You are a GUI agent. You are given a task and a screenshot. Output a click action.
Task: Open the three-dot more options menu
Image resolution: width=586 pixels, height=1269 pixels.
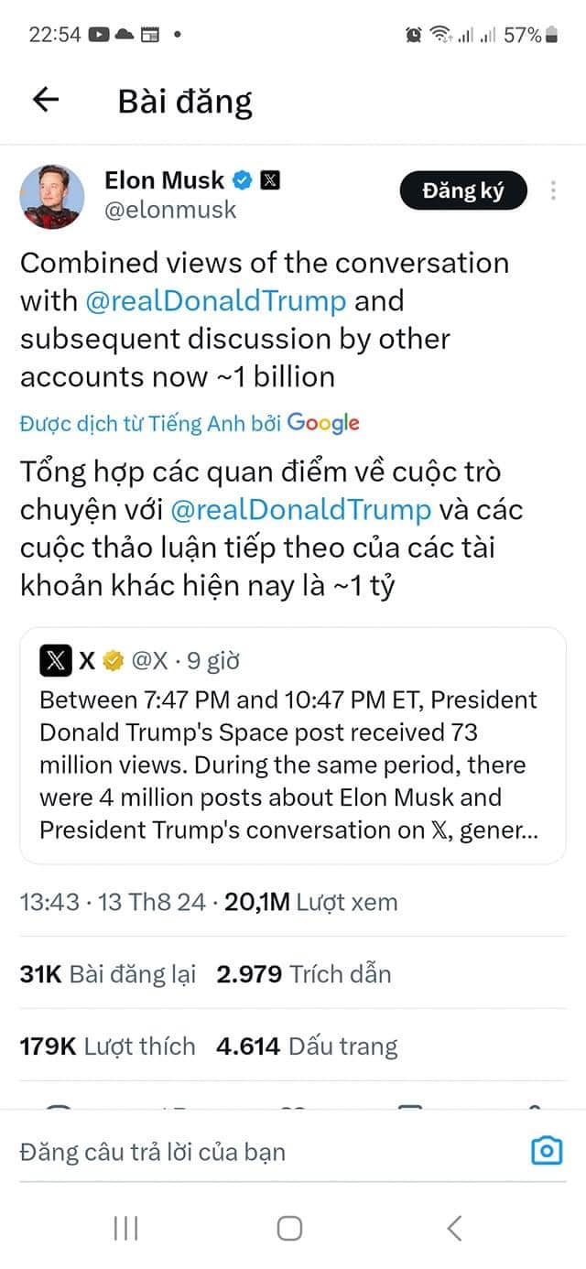553,190
